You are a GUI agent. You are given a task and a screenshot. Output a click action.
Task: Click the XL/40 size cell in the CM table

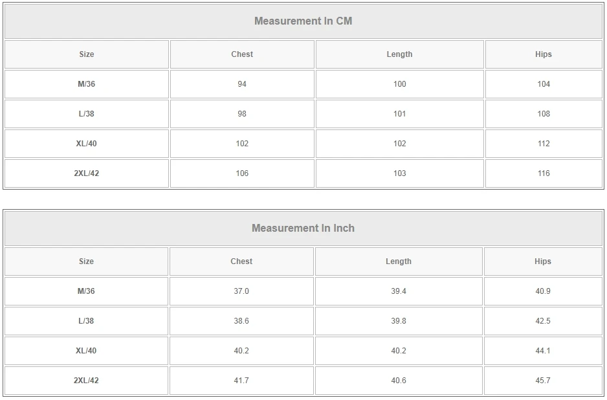pos(86,144)
